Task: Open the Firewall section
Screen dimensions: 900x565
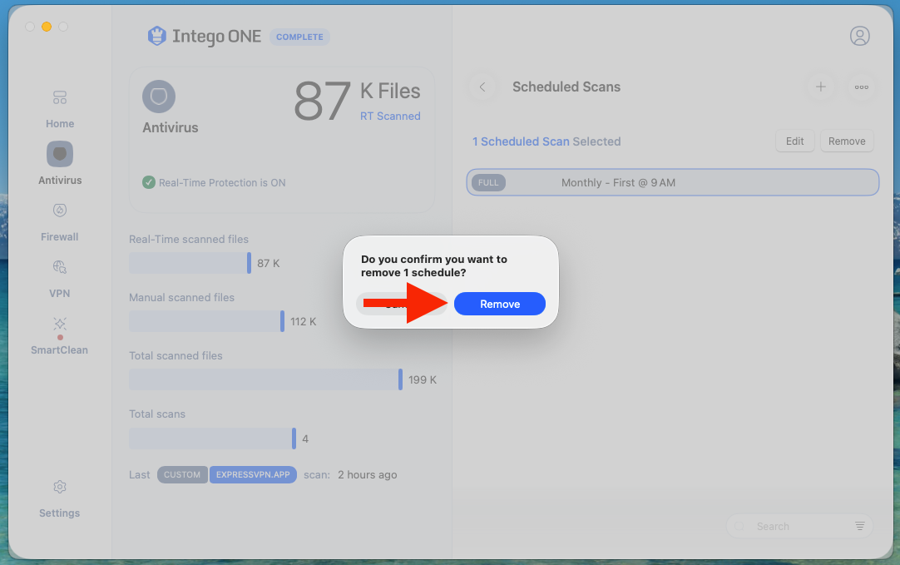Action: [60, 222]
